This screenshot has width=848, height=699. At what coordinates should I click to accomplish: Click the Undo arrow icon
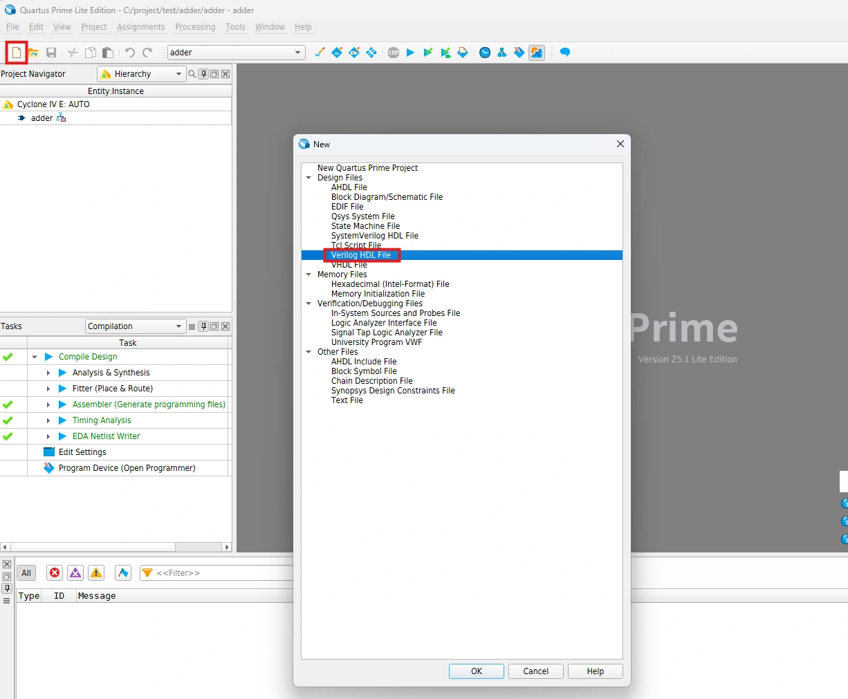point(129,53)
